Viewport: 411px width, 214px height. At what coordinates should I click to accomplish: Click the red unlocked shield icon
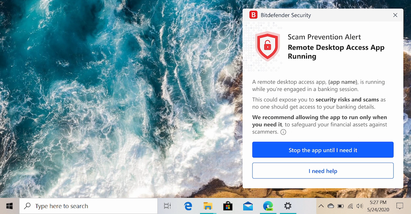tap(268, 46)
